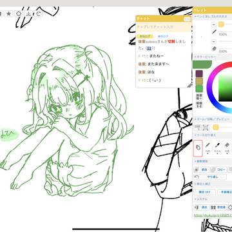232x232 pixels.
Task: Minimize the chat panel with its header button
Action: 188,19
